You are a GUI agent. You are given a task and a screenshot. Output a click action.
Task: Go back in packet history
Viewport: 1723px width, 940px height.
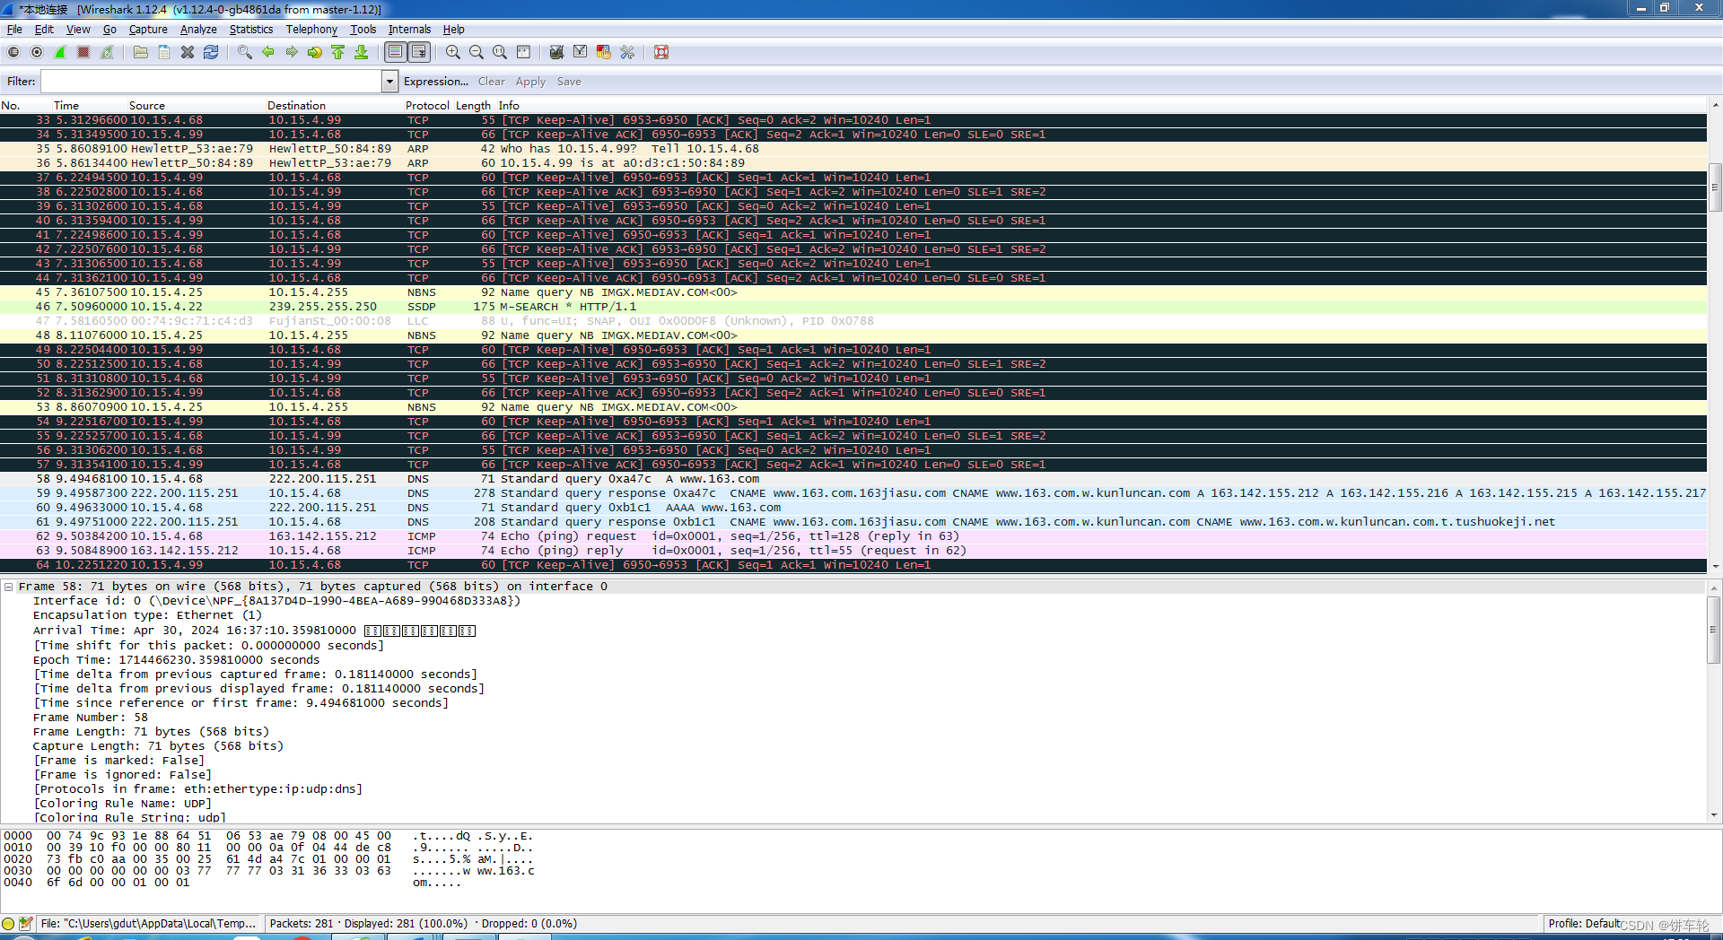[268, 52]
